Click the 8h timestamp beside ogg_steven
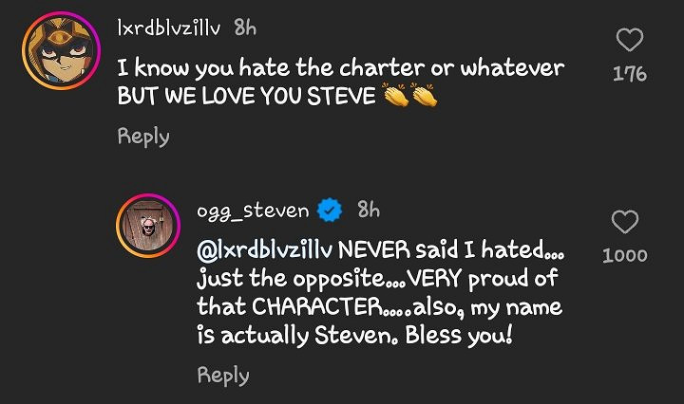This screenshot has height=404, width=684. click(370, 211)
